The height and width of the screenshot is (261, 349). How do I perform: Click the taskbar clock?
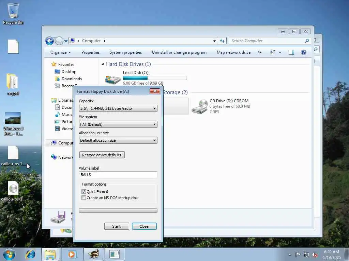click(x=331, y=255)
